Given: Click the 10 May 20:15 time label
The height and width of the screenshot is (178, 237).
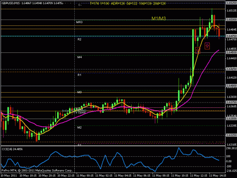Looking at the screenshot, I should [x=47, y=176].
